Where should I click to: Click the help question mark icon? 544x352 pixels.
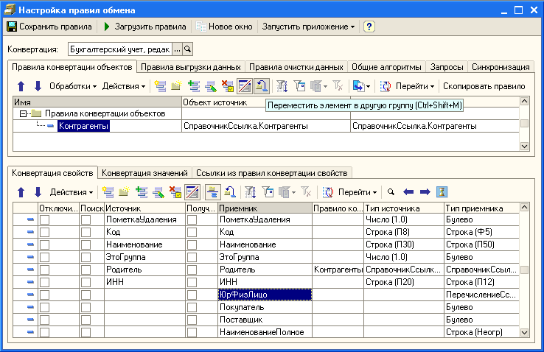[369, 27]
